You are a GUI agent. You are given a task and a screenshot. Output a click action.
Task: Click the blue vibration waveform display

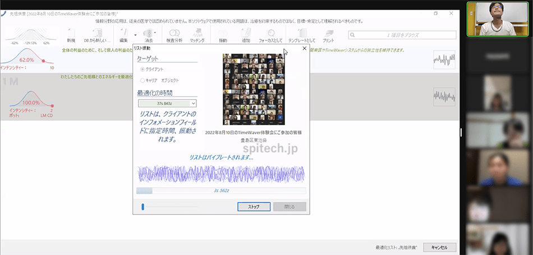(221, 174)
